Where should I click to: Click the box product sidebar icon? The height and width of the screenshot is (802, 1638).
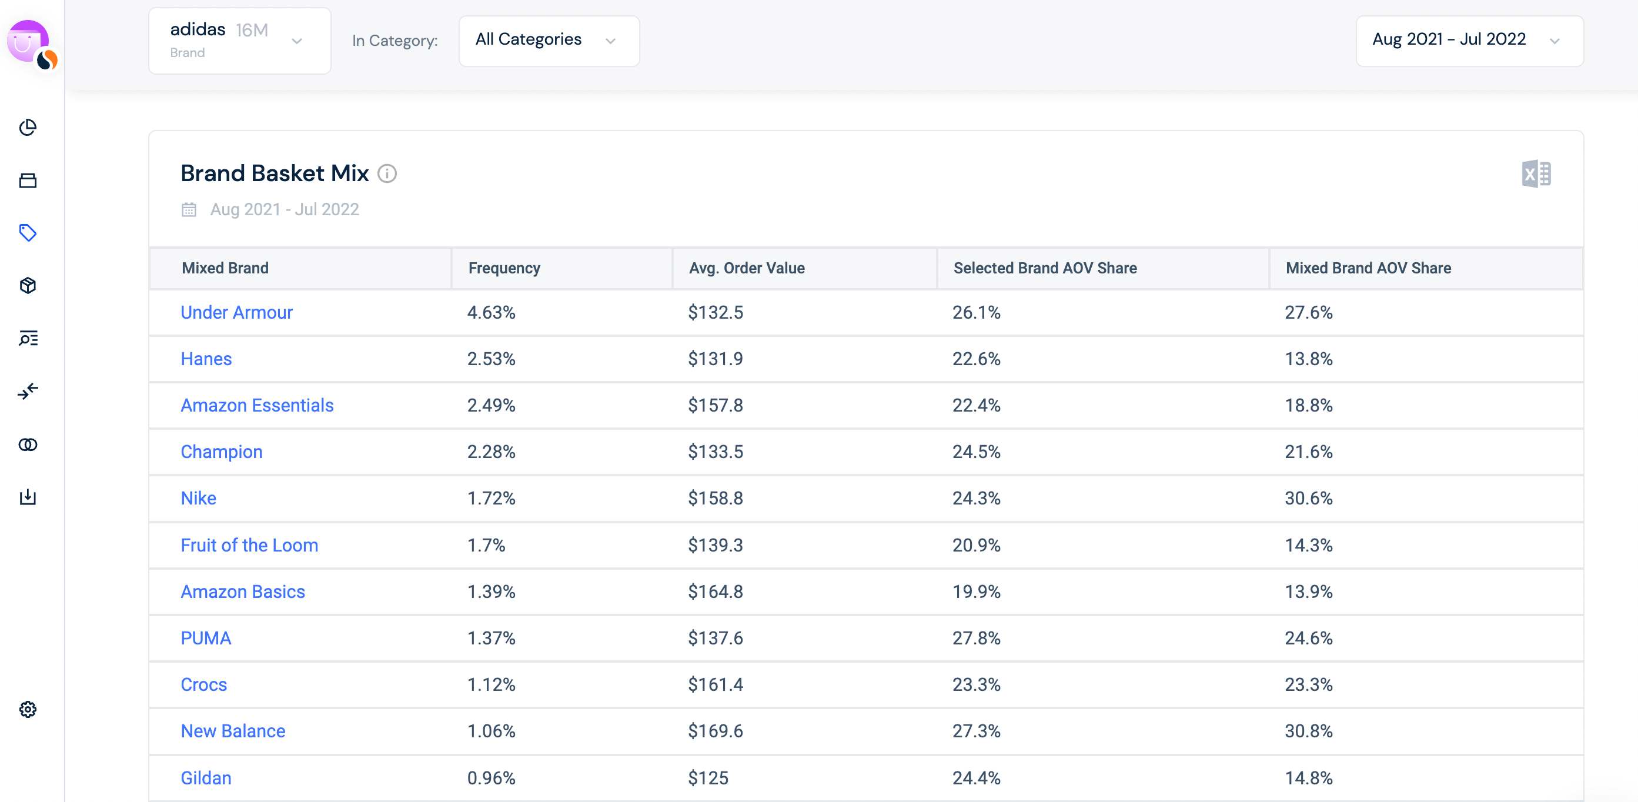pos(28,286)
